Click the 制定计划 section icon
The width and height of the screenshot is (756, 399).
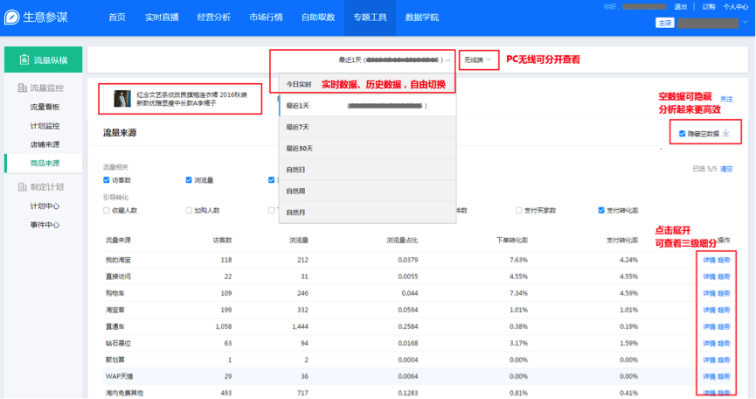(23, 186)
